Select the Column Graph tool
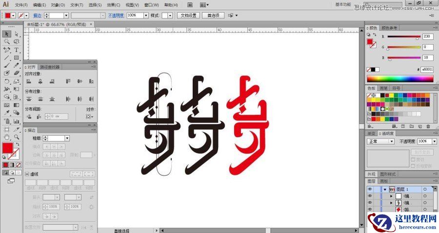Viewport: 439px width, 233px height. pos(16,121)
